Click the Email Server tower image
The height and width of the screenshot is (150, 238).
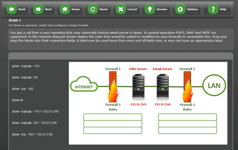[163, 86]
